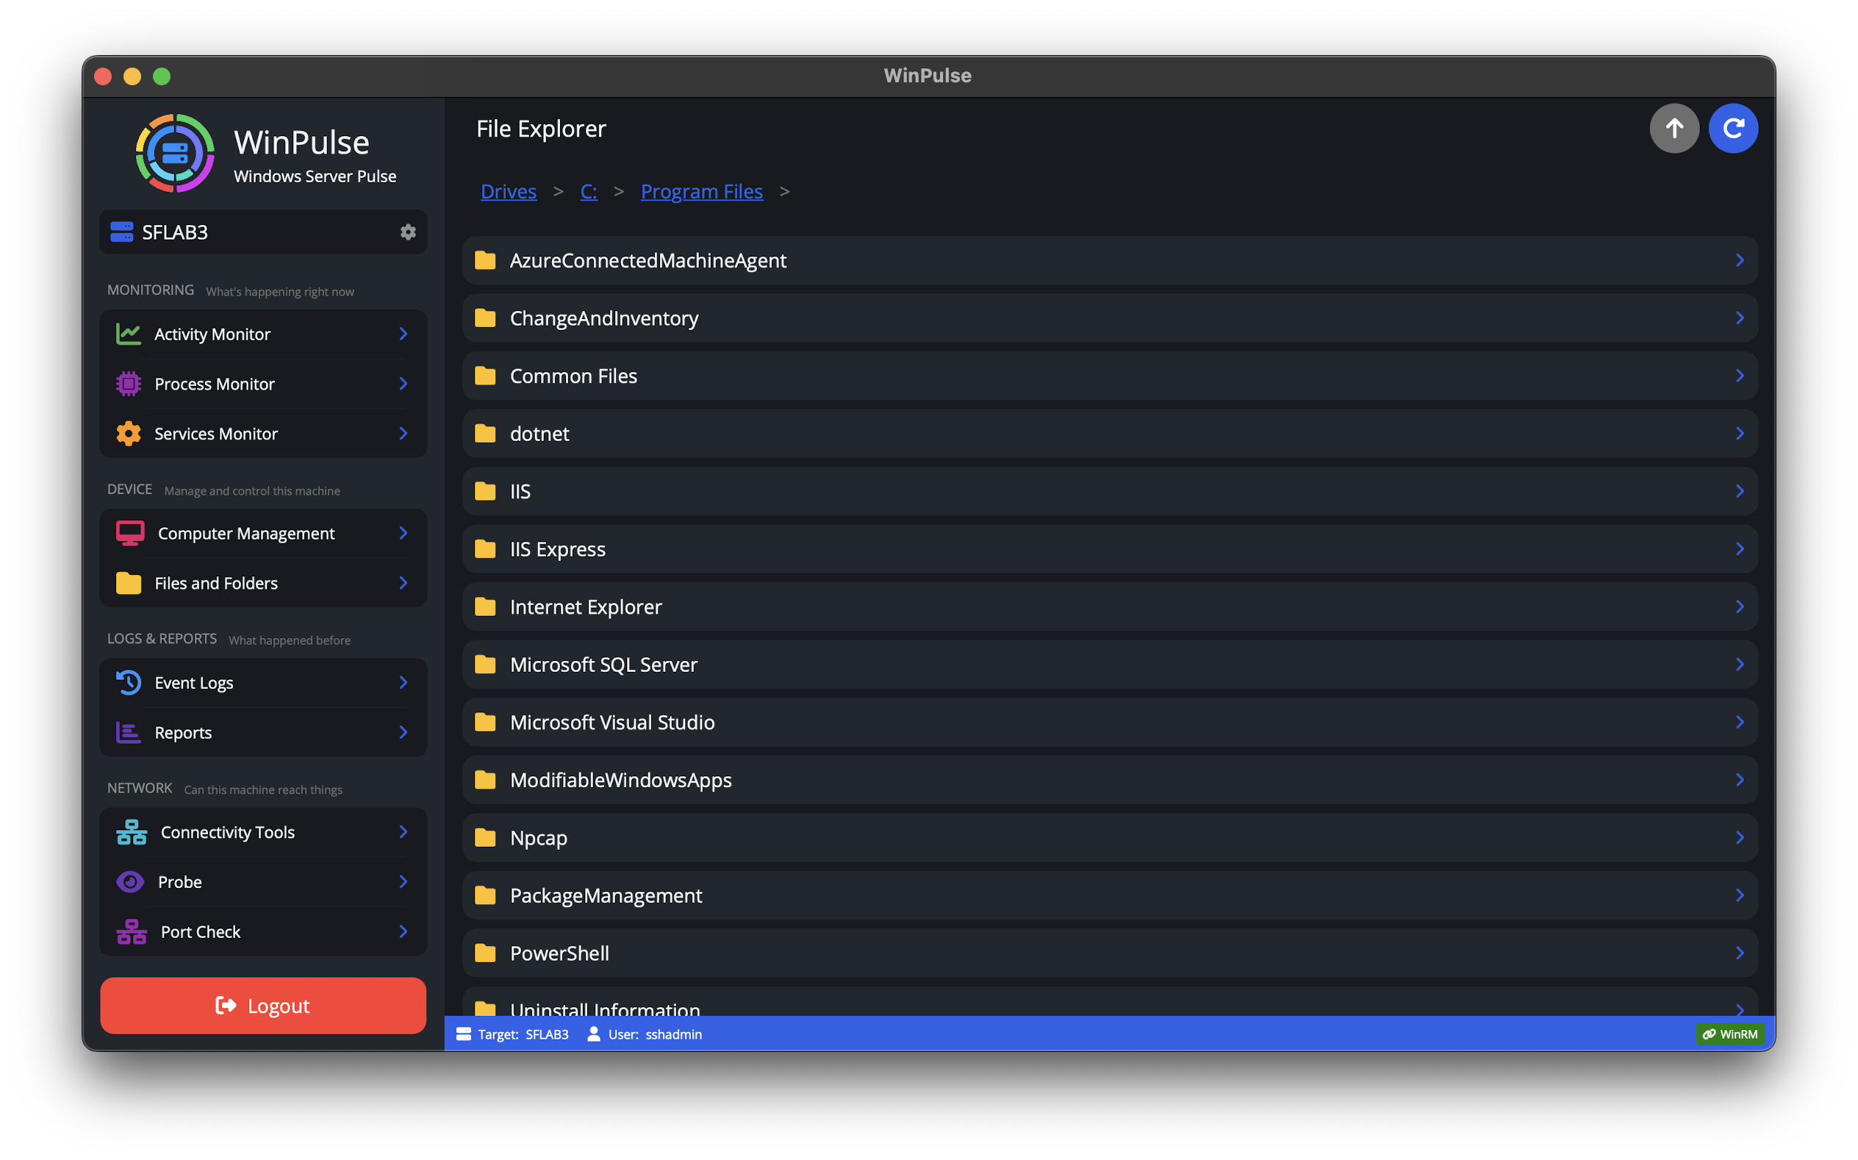Viewport: 1858px width, 1160px height.
Task: Click the WinRM status badge
Action: 1730,1034
